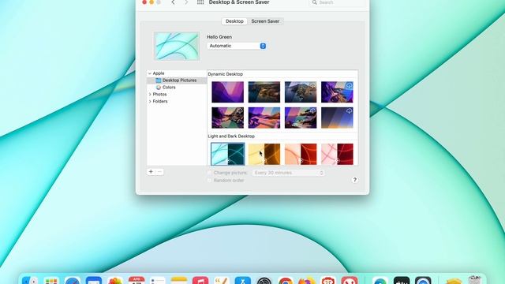This screenshot has width=505, height=284.
Task: Choose the purple Monterey waves wallpaper
Action: point(228,92)
